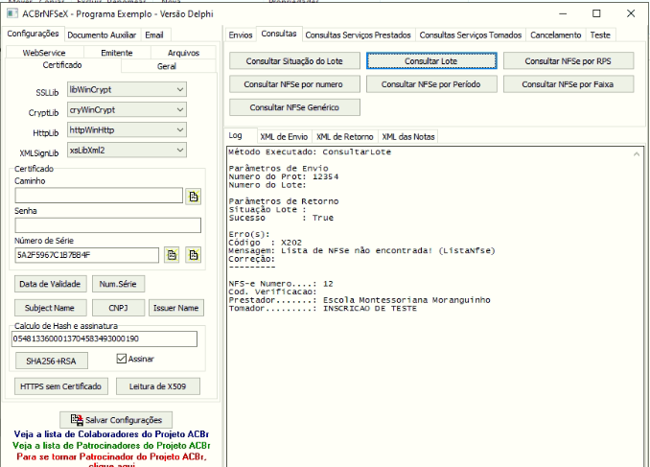The width and height of the screenshot is (650, 467).
Task: Click the 'Código : X202' log line
Action: coord(266,243)
